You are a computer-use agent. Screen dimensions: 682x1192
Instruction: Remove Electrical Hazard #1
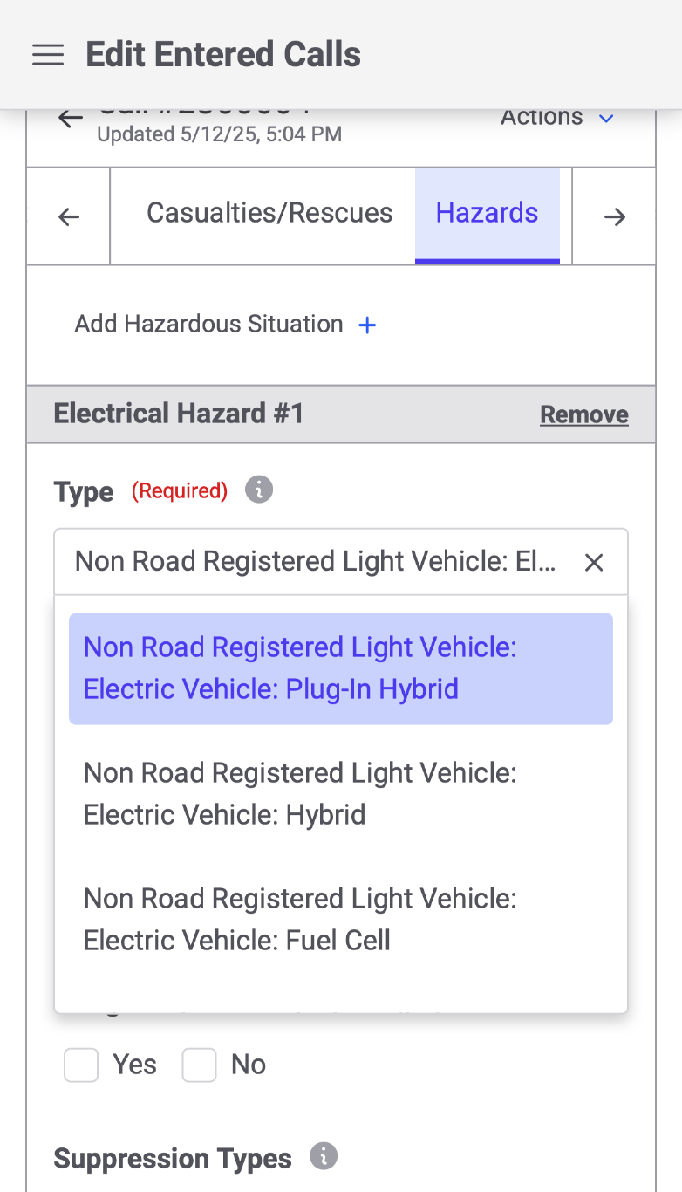584,414
